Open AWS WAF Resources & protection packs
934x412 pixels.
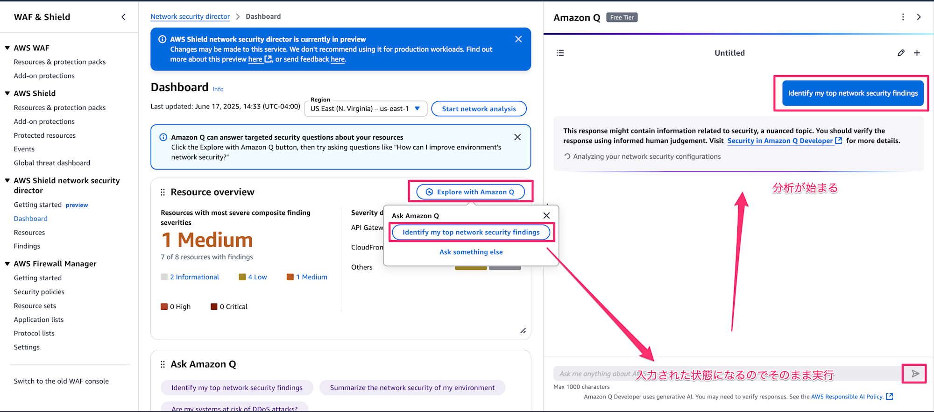(60, 62)
